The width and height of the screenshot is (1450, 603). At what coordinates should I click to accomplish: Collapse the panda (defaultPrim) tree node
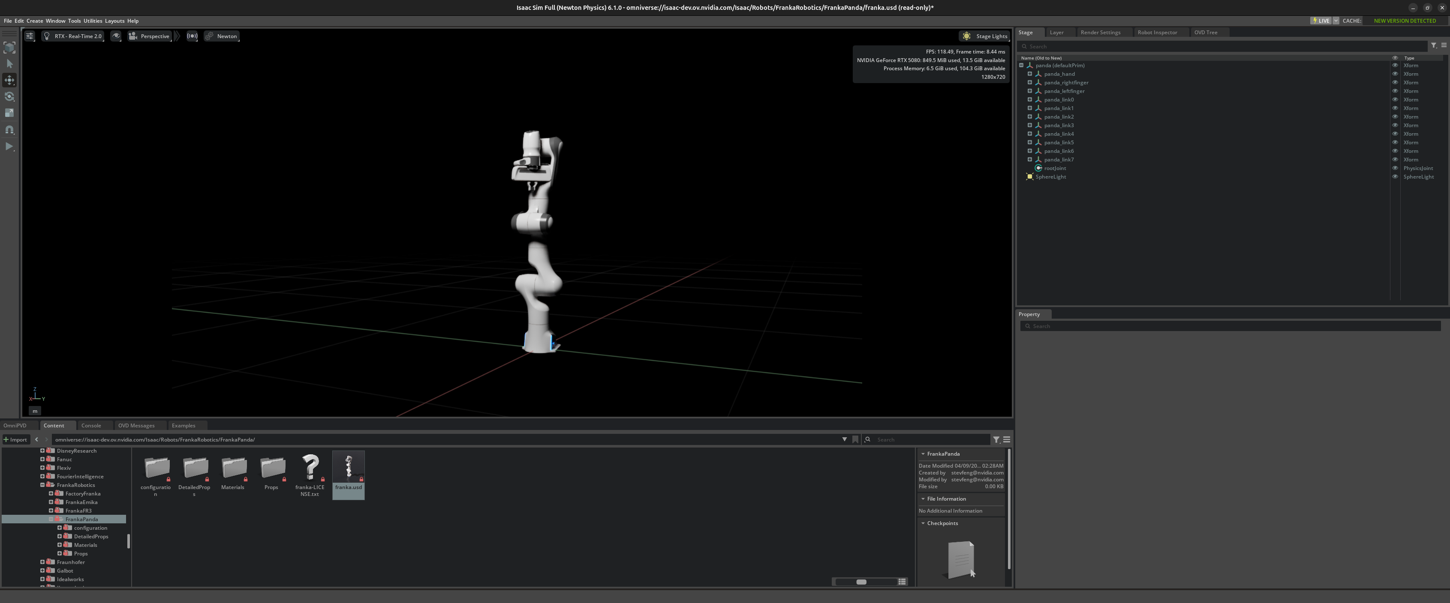click(1021, 65)
